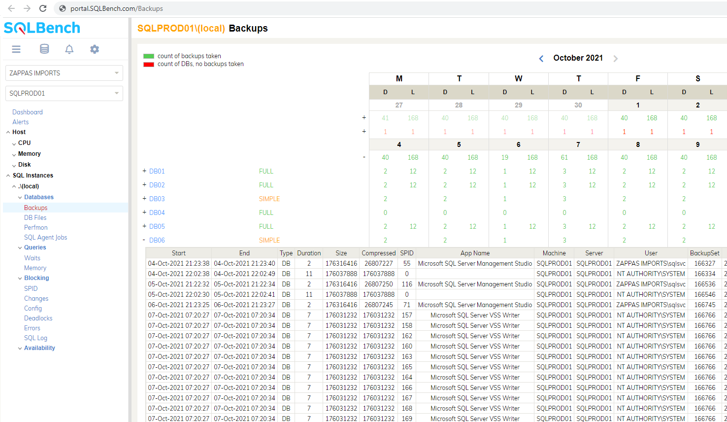
Task: Collapse the Host tree section
Action: pos(8,132)
